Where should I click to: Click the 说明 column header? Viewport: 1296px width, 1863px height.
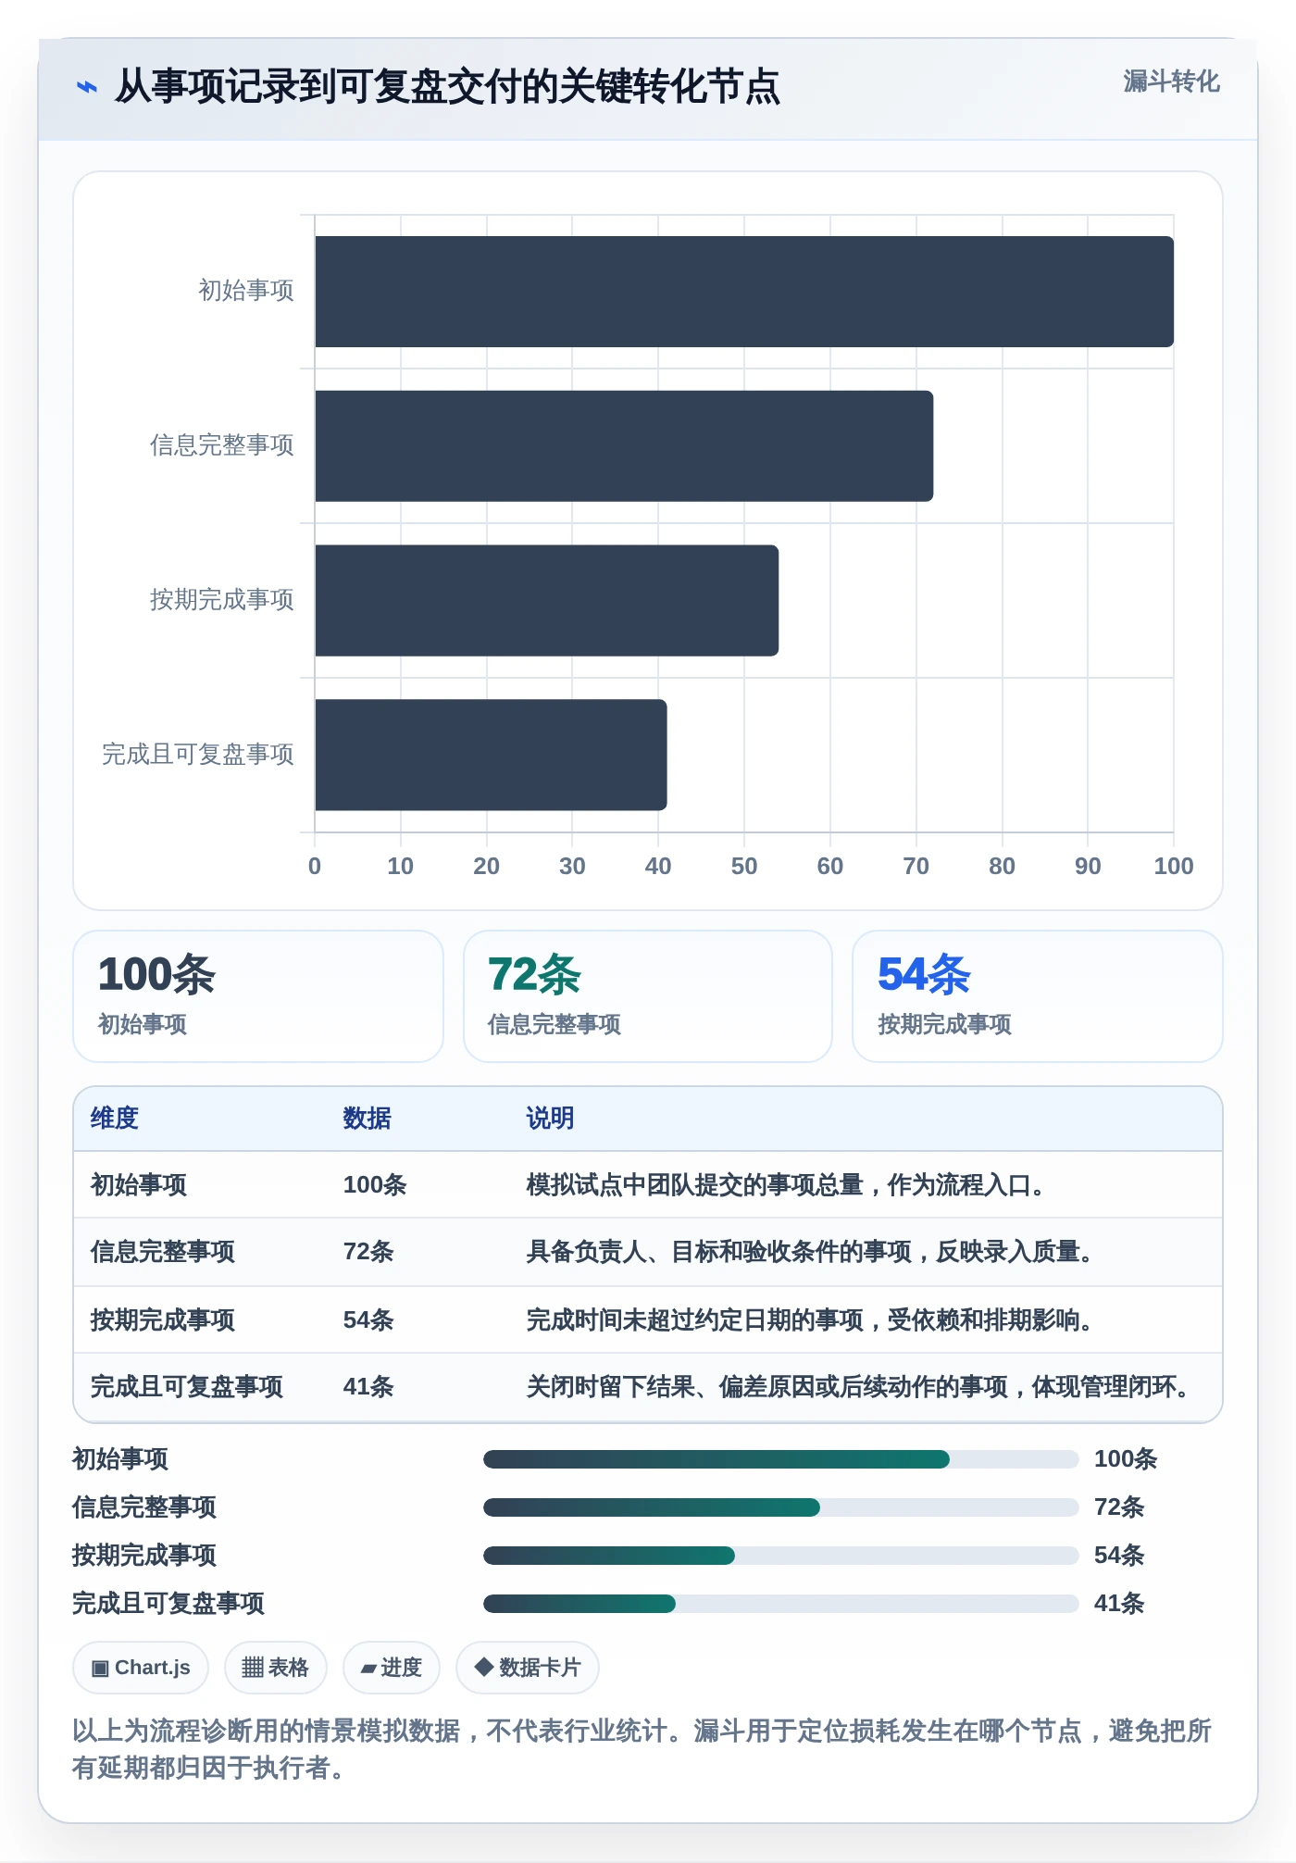(551, 1119)
